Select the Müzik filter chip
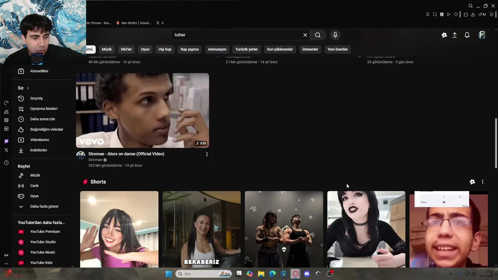498x280 pixels. pos(107,49)
